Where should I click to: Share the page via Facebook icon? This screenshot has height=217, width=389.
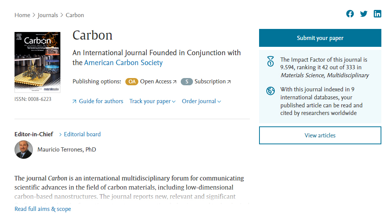pyautogui.click(x=350, y=14)
